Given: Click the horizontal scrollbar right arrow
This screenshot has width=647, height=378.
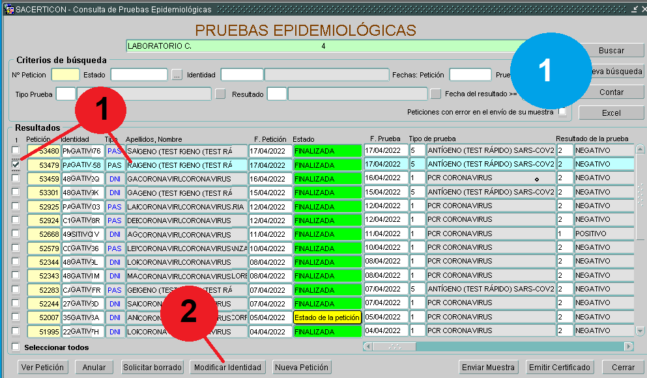Looking at the screenshot, I should point(628,347).
